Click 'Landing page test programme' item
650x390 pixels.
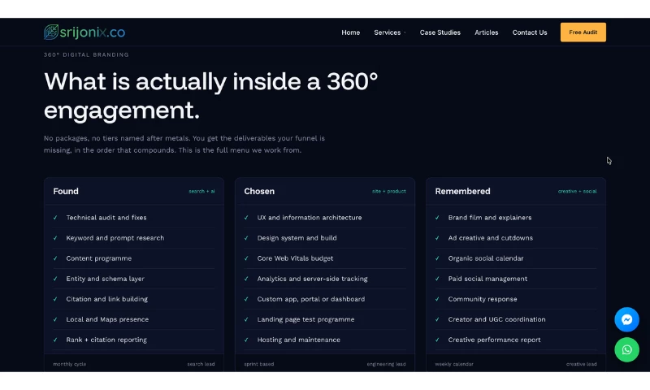click(305, 319)
